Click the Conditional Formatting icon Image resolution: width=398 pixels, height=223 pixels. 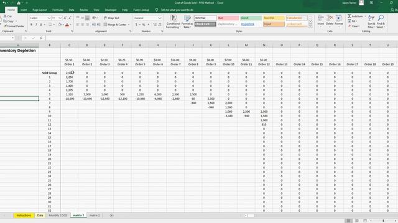click(174, 18)
